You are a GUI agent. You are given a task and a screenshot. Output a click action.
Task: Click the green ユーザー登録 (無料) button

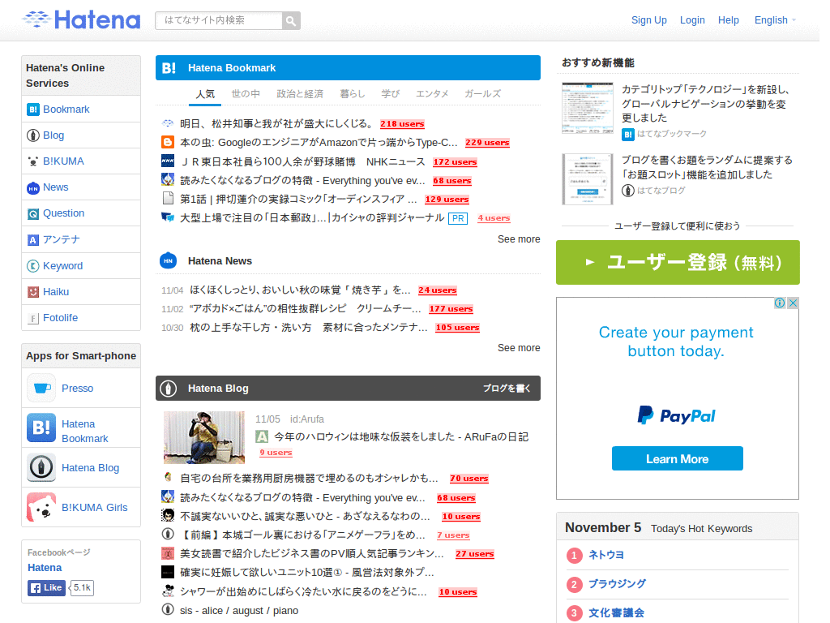678,262
